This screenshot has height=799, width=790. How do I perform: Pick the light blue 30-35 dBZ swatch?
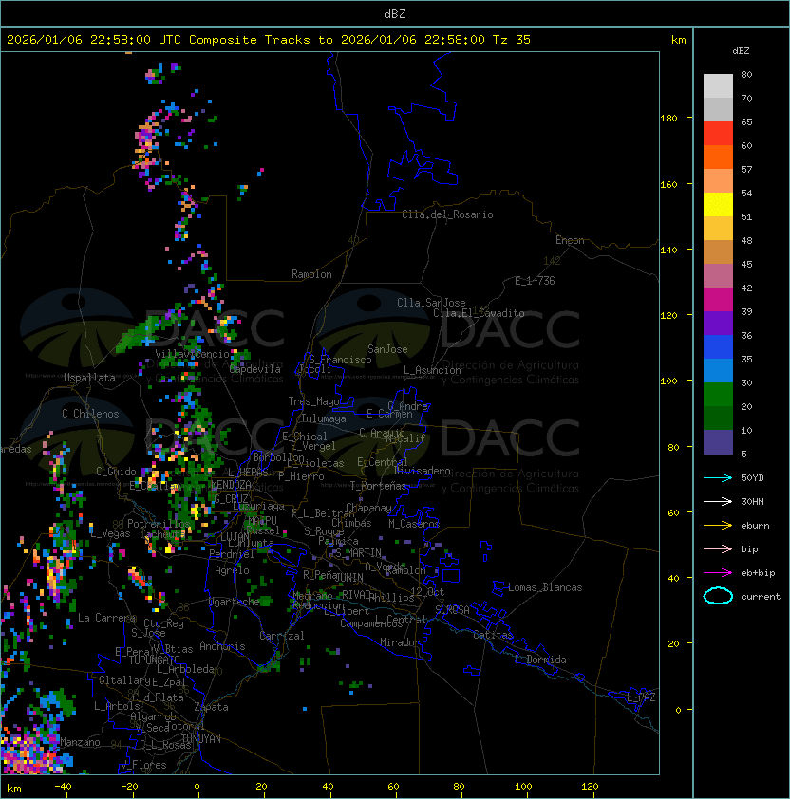[718, 371]
